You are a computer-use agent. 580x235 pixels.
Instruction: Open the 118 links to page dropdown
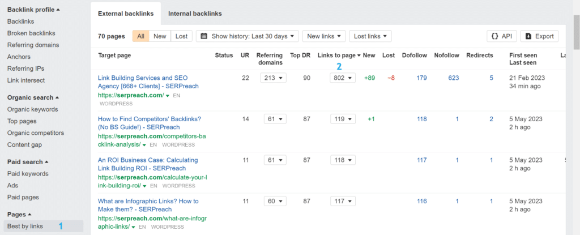(x=343, y=160)
